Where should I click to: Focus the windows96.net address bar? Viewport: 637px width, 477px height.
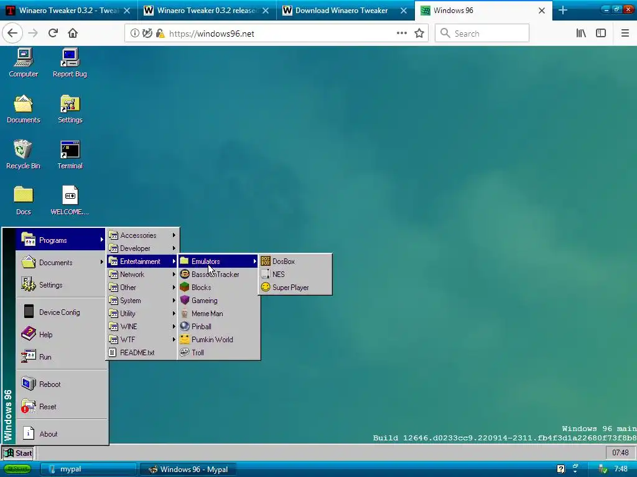click(276, 34)
